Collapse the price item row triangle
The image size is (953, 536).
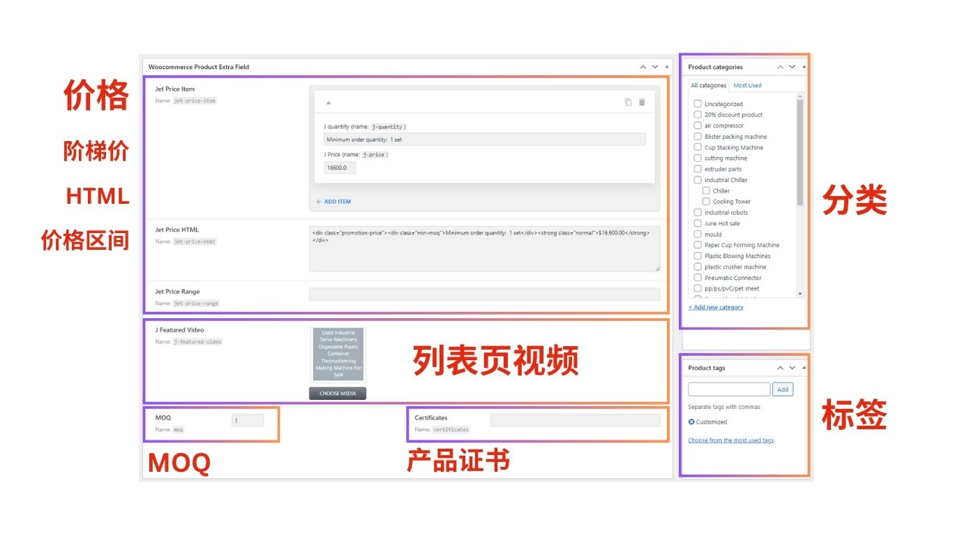[x=328, y=103]
